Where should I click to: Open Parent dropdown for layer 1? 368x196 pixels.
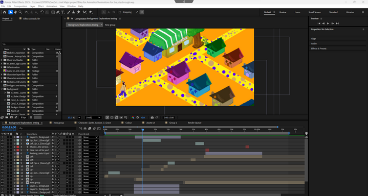(x=91, y=137)
